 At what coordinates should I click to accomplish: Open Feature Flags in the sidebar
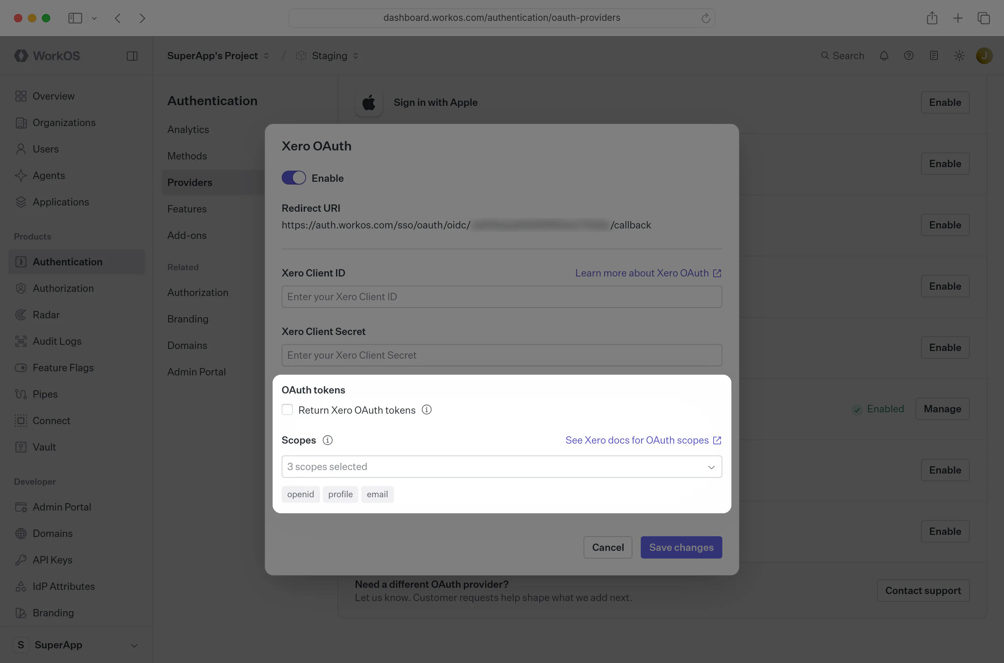click(x=76, y=368)
